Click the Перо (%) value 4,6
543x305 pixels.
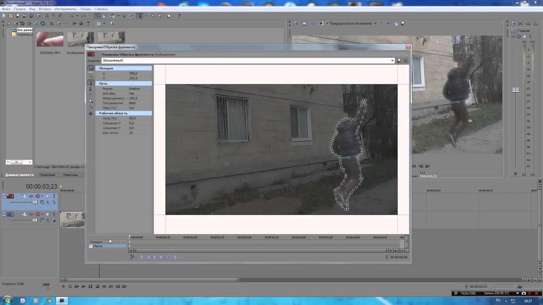132,108
